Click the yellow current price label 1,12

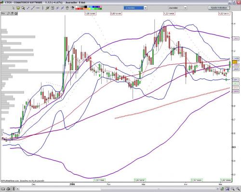click(235, 62)
